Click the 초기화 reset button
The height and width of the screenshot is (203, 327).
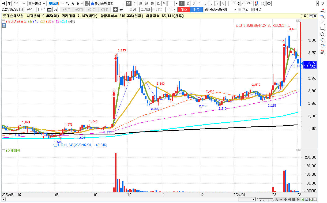[145, 10]
